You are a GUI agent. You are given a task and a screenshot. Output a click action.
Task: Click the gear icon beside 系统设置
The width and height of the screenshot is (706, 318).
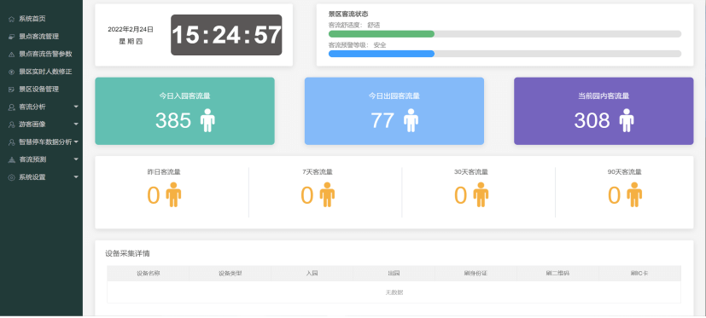point(12,177)
